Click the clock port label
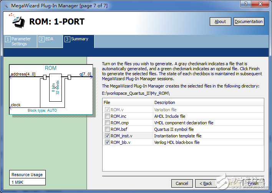Viewport: 272px width, 193px height. [x=16, y=105]
